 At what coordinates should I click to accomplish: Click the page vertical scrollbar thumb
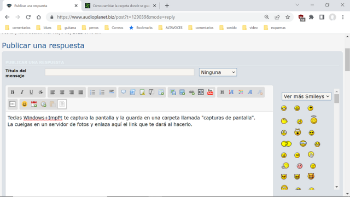pyautogui.click(x=347, y=60)
